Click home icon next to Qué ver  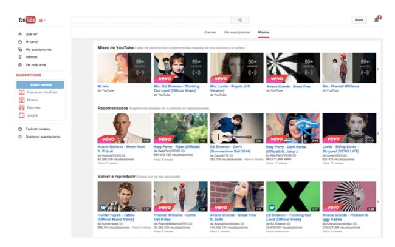coord(20,34)
